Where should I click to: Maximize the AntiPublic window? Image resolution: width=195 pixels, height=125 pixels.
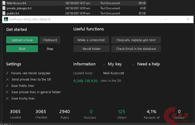177,19
